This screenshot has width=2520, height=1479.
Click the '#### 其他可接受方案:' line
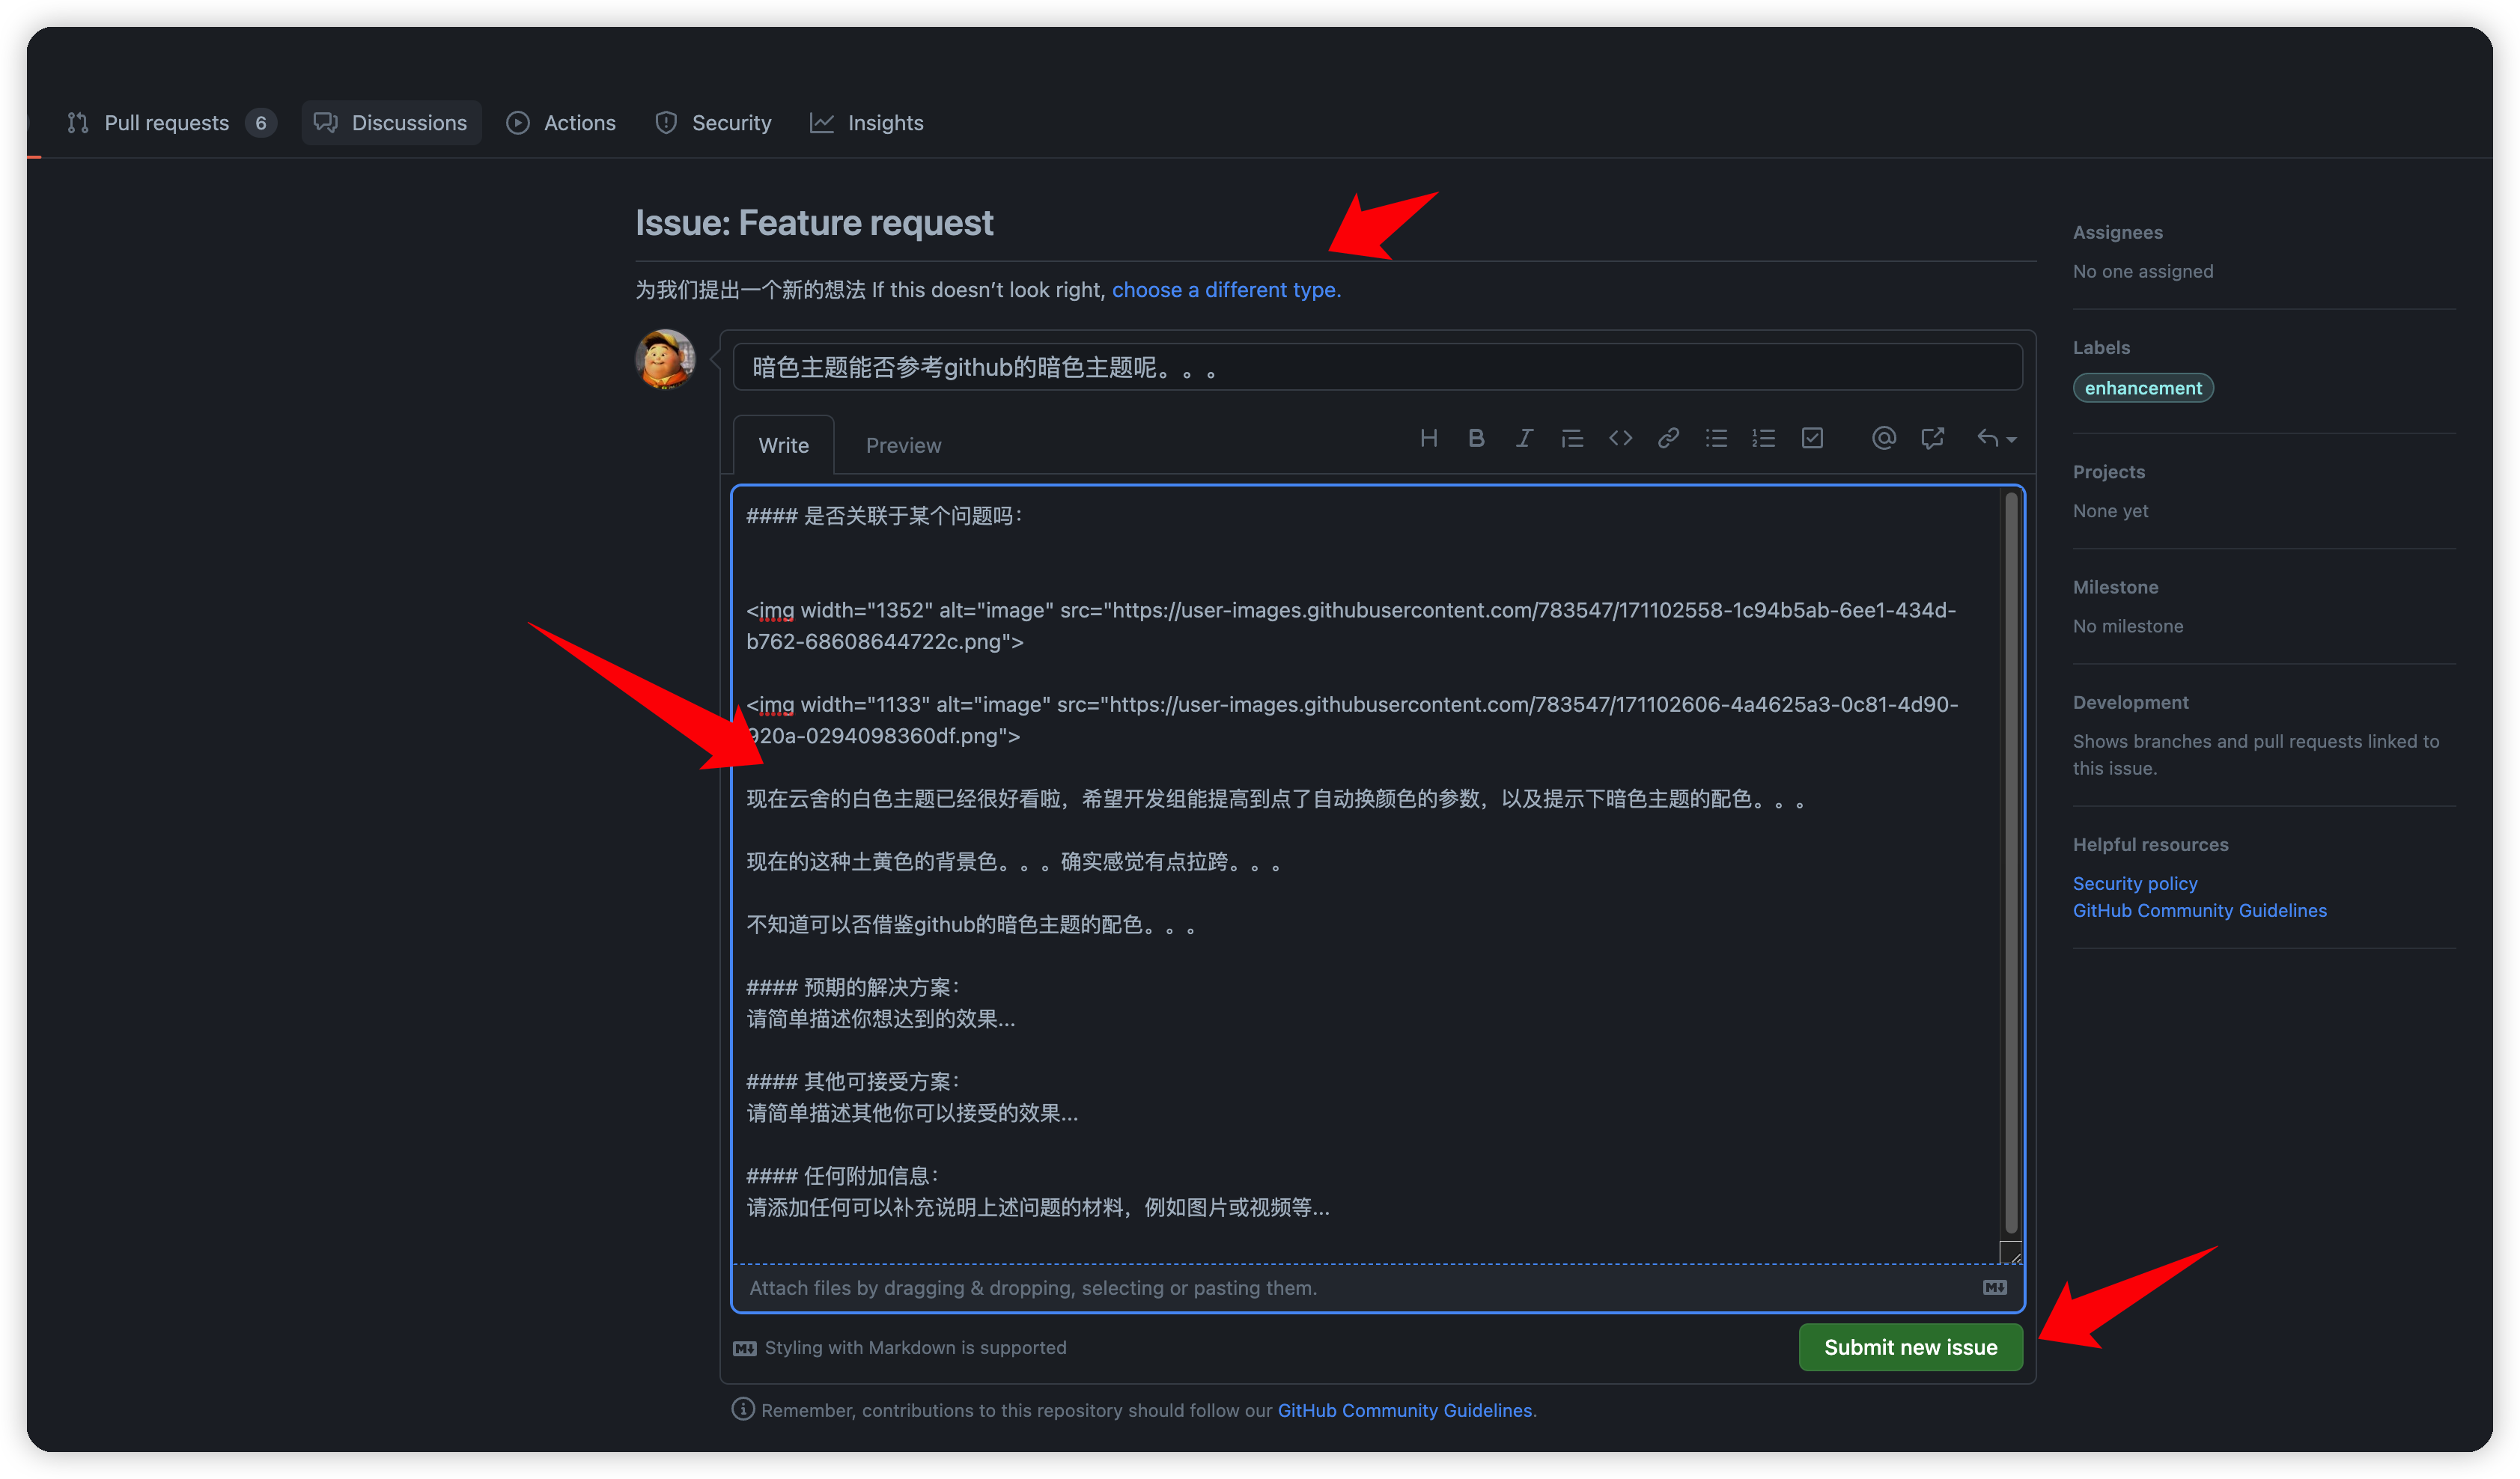[x=853, y=1081]
